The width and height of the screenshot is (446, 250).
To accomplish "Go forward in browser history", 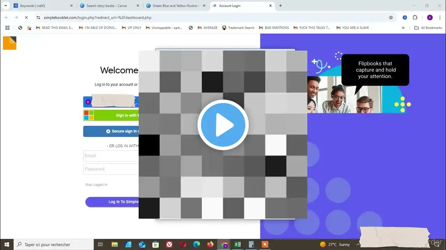I will (16, 17).
